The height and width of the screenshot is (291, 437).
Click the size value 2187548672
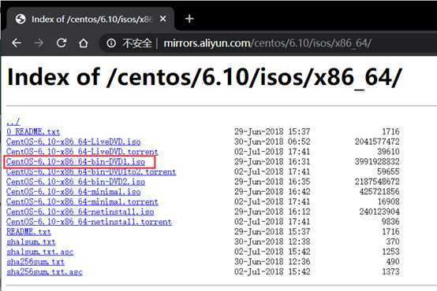point(377,182)
